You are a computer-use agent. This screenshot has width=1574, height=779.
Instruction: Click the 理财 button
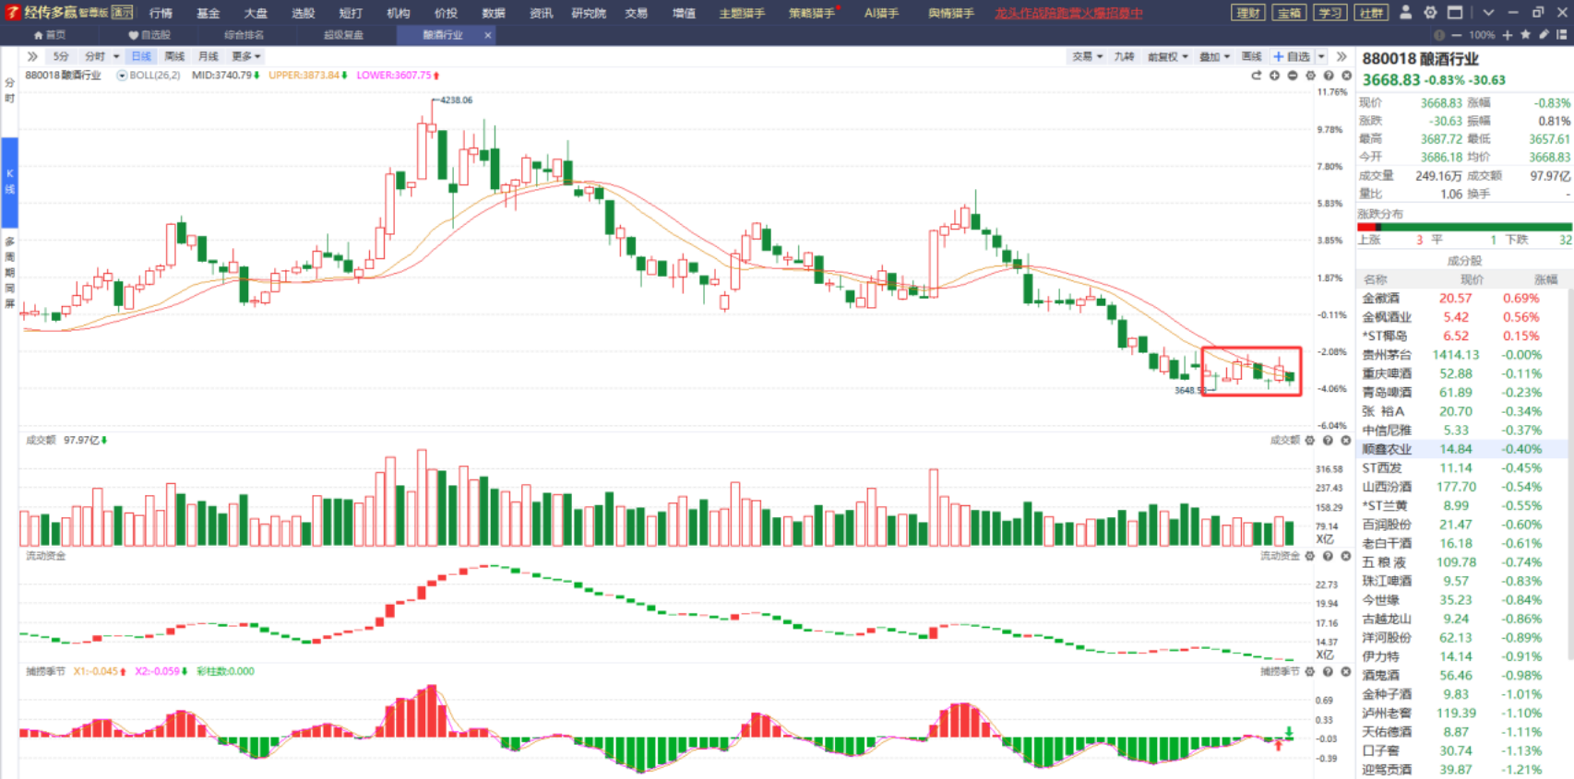(1248, 13)
